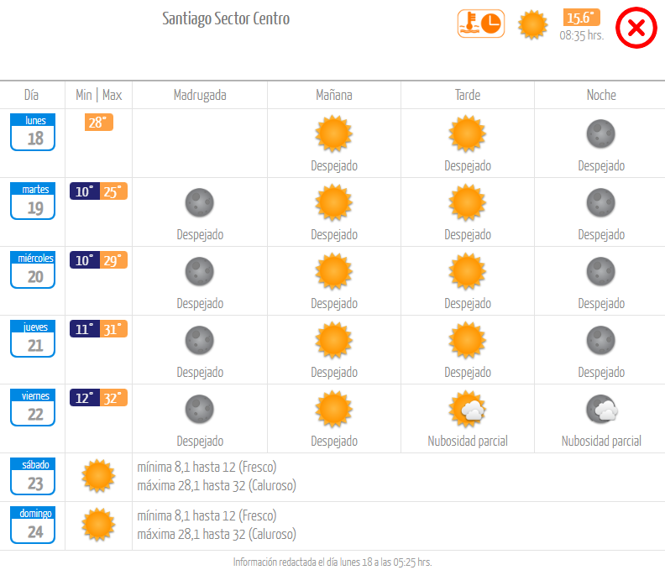665x570 pixels.
Task: Click the temperature history thermometer-clock icon
Action: [x=481, y=24]
